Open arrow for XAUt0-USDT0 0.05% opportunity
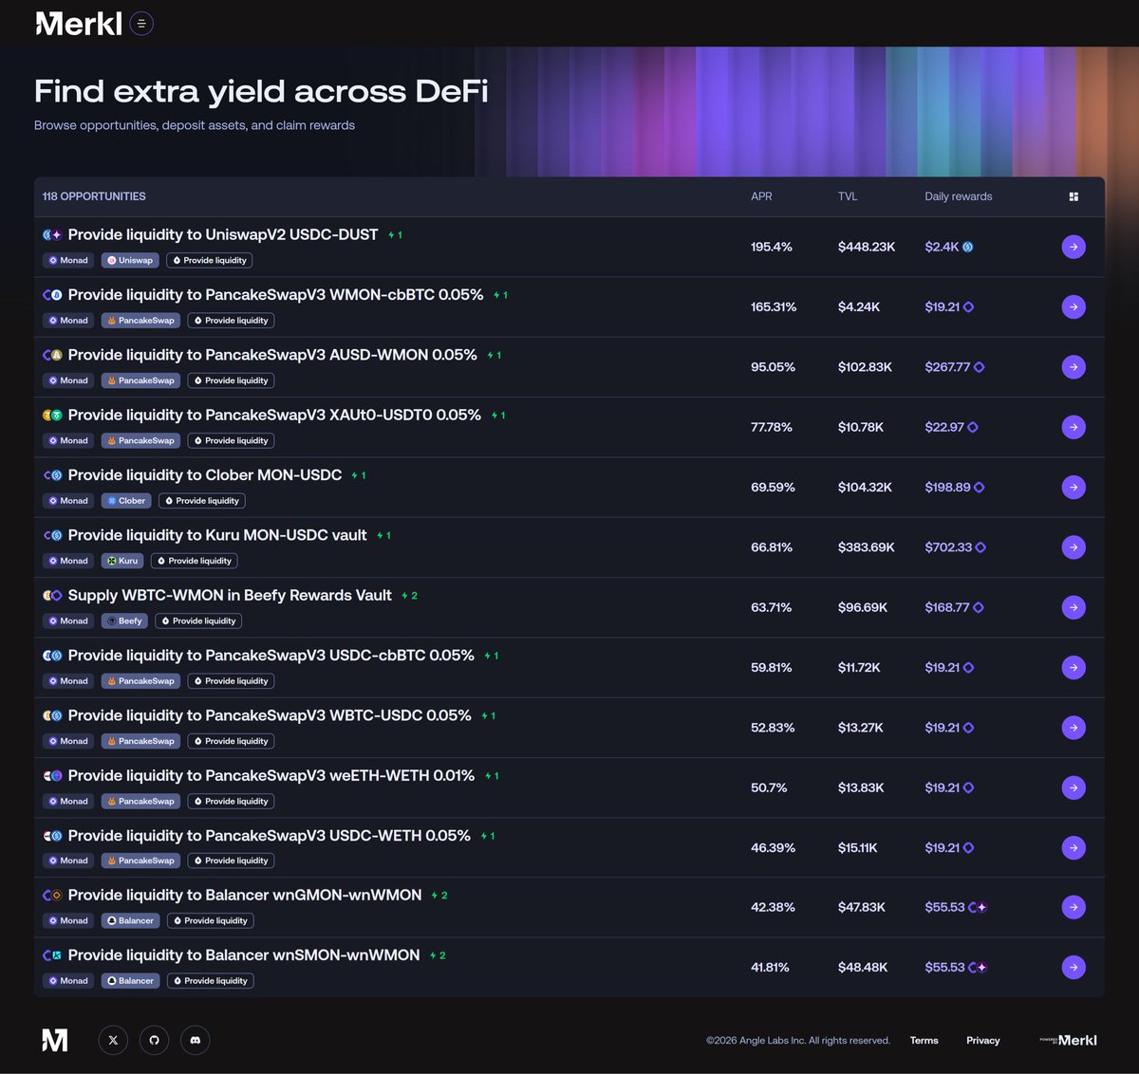This screenshot has height=1074, width=1139. coord(1074,427)
